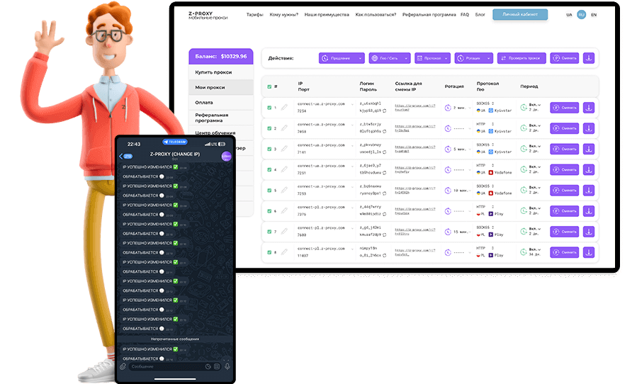
Task: Click the Vodafone operator icon in row 4
Action: [491, 172]
